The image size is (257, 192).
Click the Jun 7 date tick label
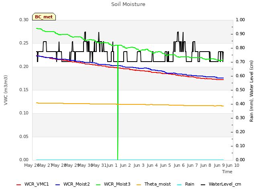192,165
